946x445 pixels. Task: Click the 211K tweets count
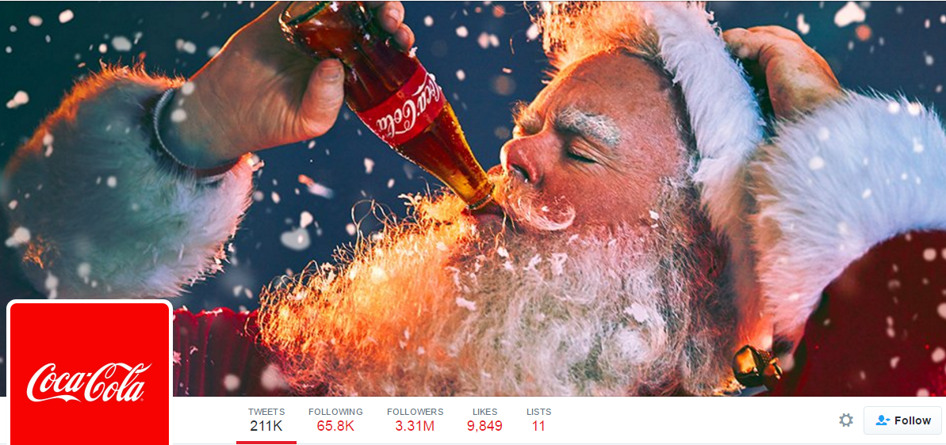pos(266,426)
